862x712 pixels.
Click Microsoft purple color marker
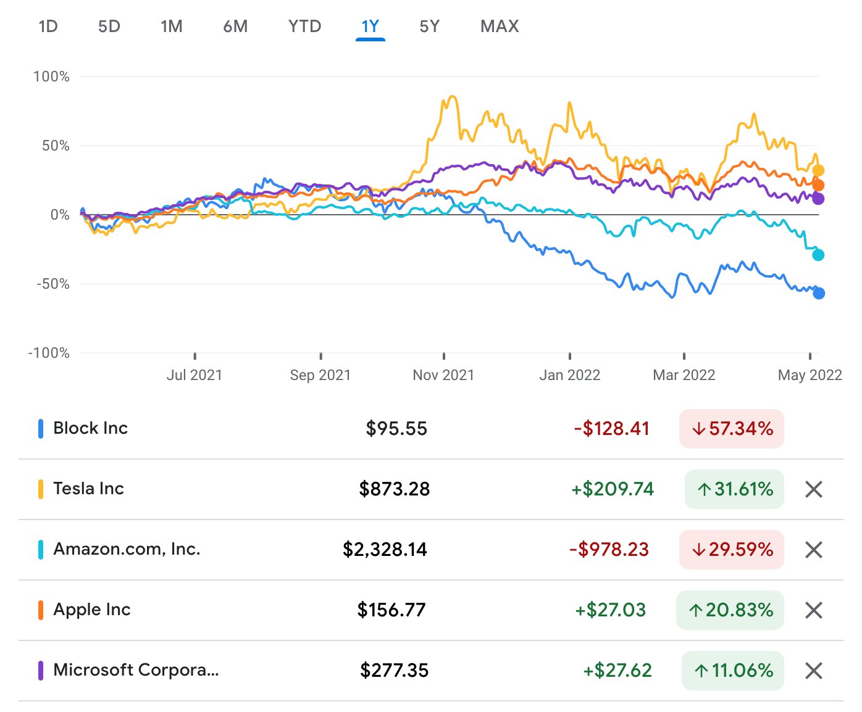click(x=41, y=671)
